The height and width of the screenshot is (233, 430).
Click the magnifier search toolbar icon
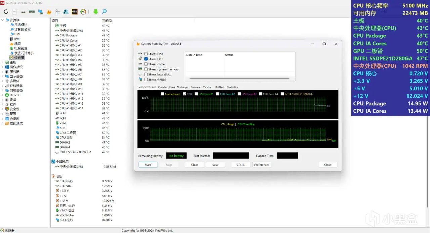pos(104,12)
